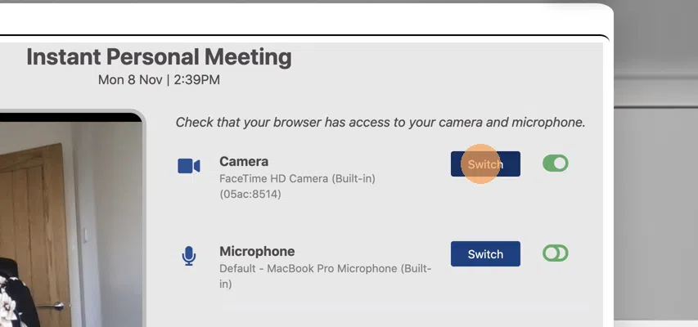
Task: Switch the microphone device
Action: point(485,254)
